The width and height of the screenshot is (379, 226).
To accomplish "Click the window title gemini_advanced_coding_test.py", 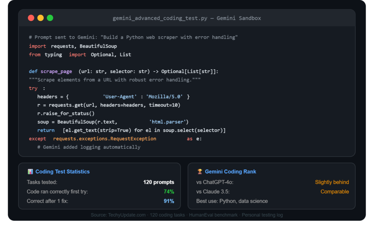I will point(160,18).
